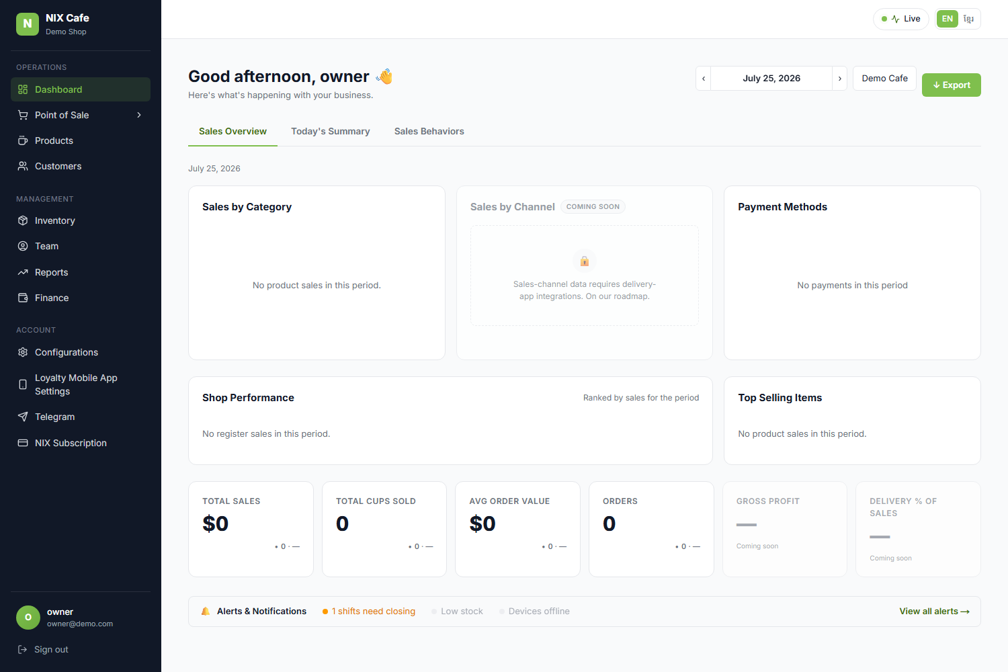
Task: Click the Payment Methods heading
Action: point(782,207)
